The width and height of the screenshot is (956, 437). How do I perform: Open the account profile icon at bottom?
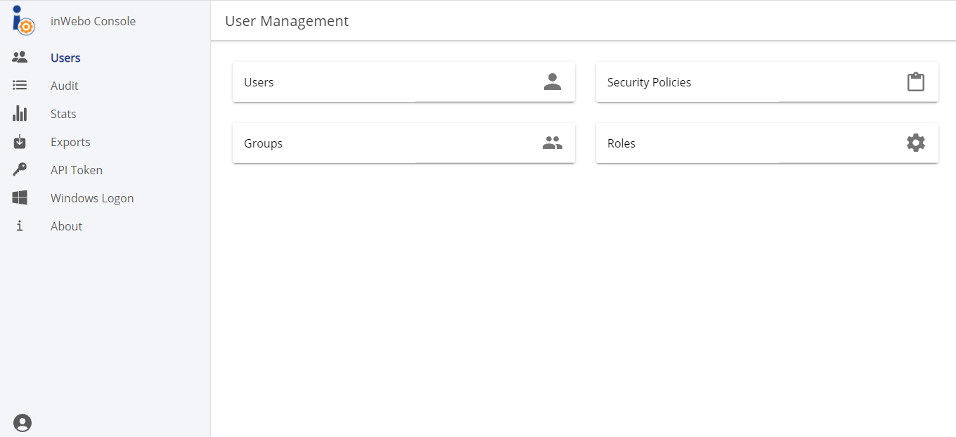tap(22, 423)
